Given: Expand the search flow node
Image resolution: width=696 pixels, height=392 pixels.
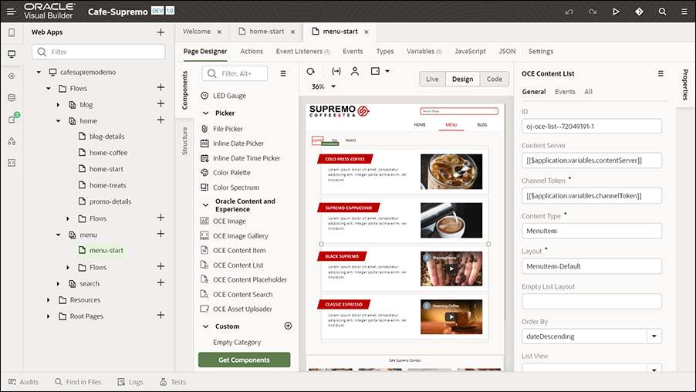Looking at the screenshot, I should 58,284.
